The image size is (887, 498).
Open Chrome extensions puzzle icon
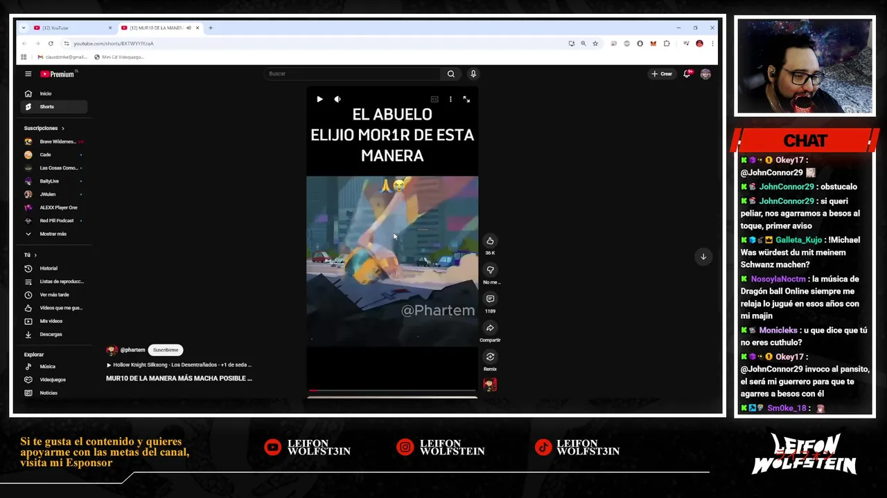pos(667,44)
